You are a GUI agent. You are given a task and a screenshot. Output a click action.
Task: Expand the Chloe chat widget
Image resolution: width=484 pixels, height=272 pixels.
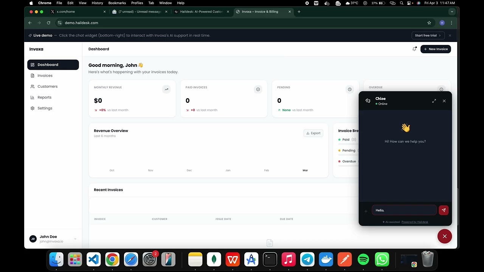(434, 101)
